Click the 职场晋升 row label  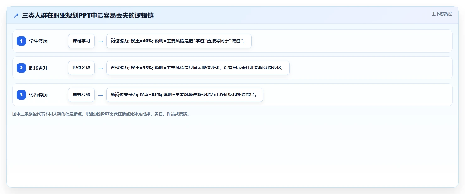(x=38, y=68)
